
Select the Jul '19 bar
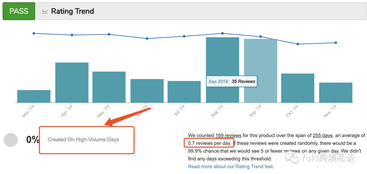click(x=184, y=92)
